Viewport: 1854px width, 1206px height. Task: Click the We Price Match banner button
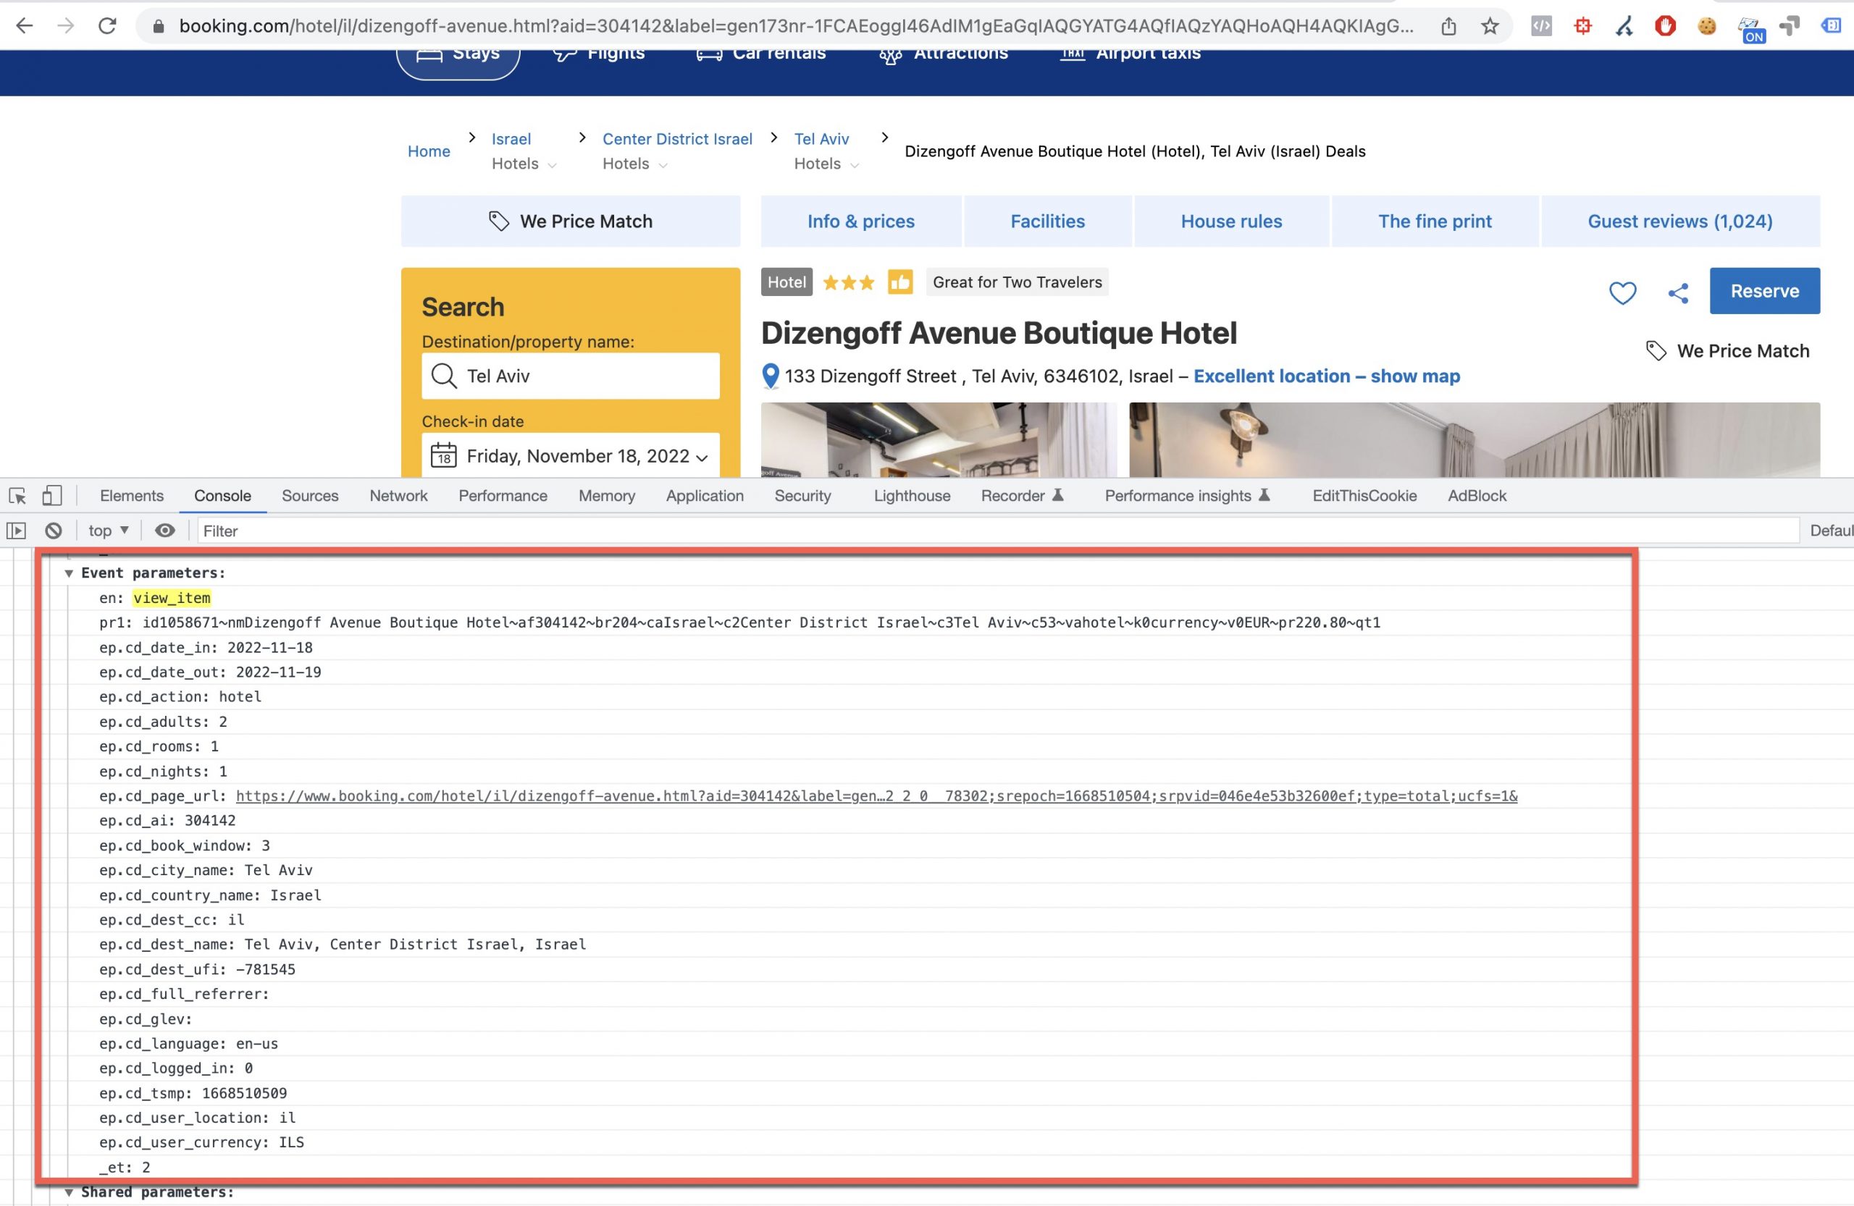pos(570,221)
